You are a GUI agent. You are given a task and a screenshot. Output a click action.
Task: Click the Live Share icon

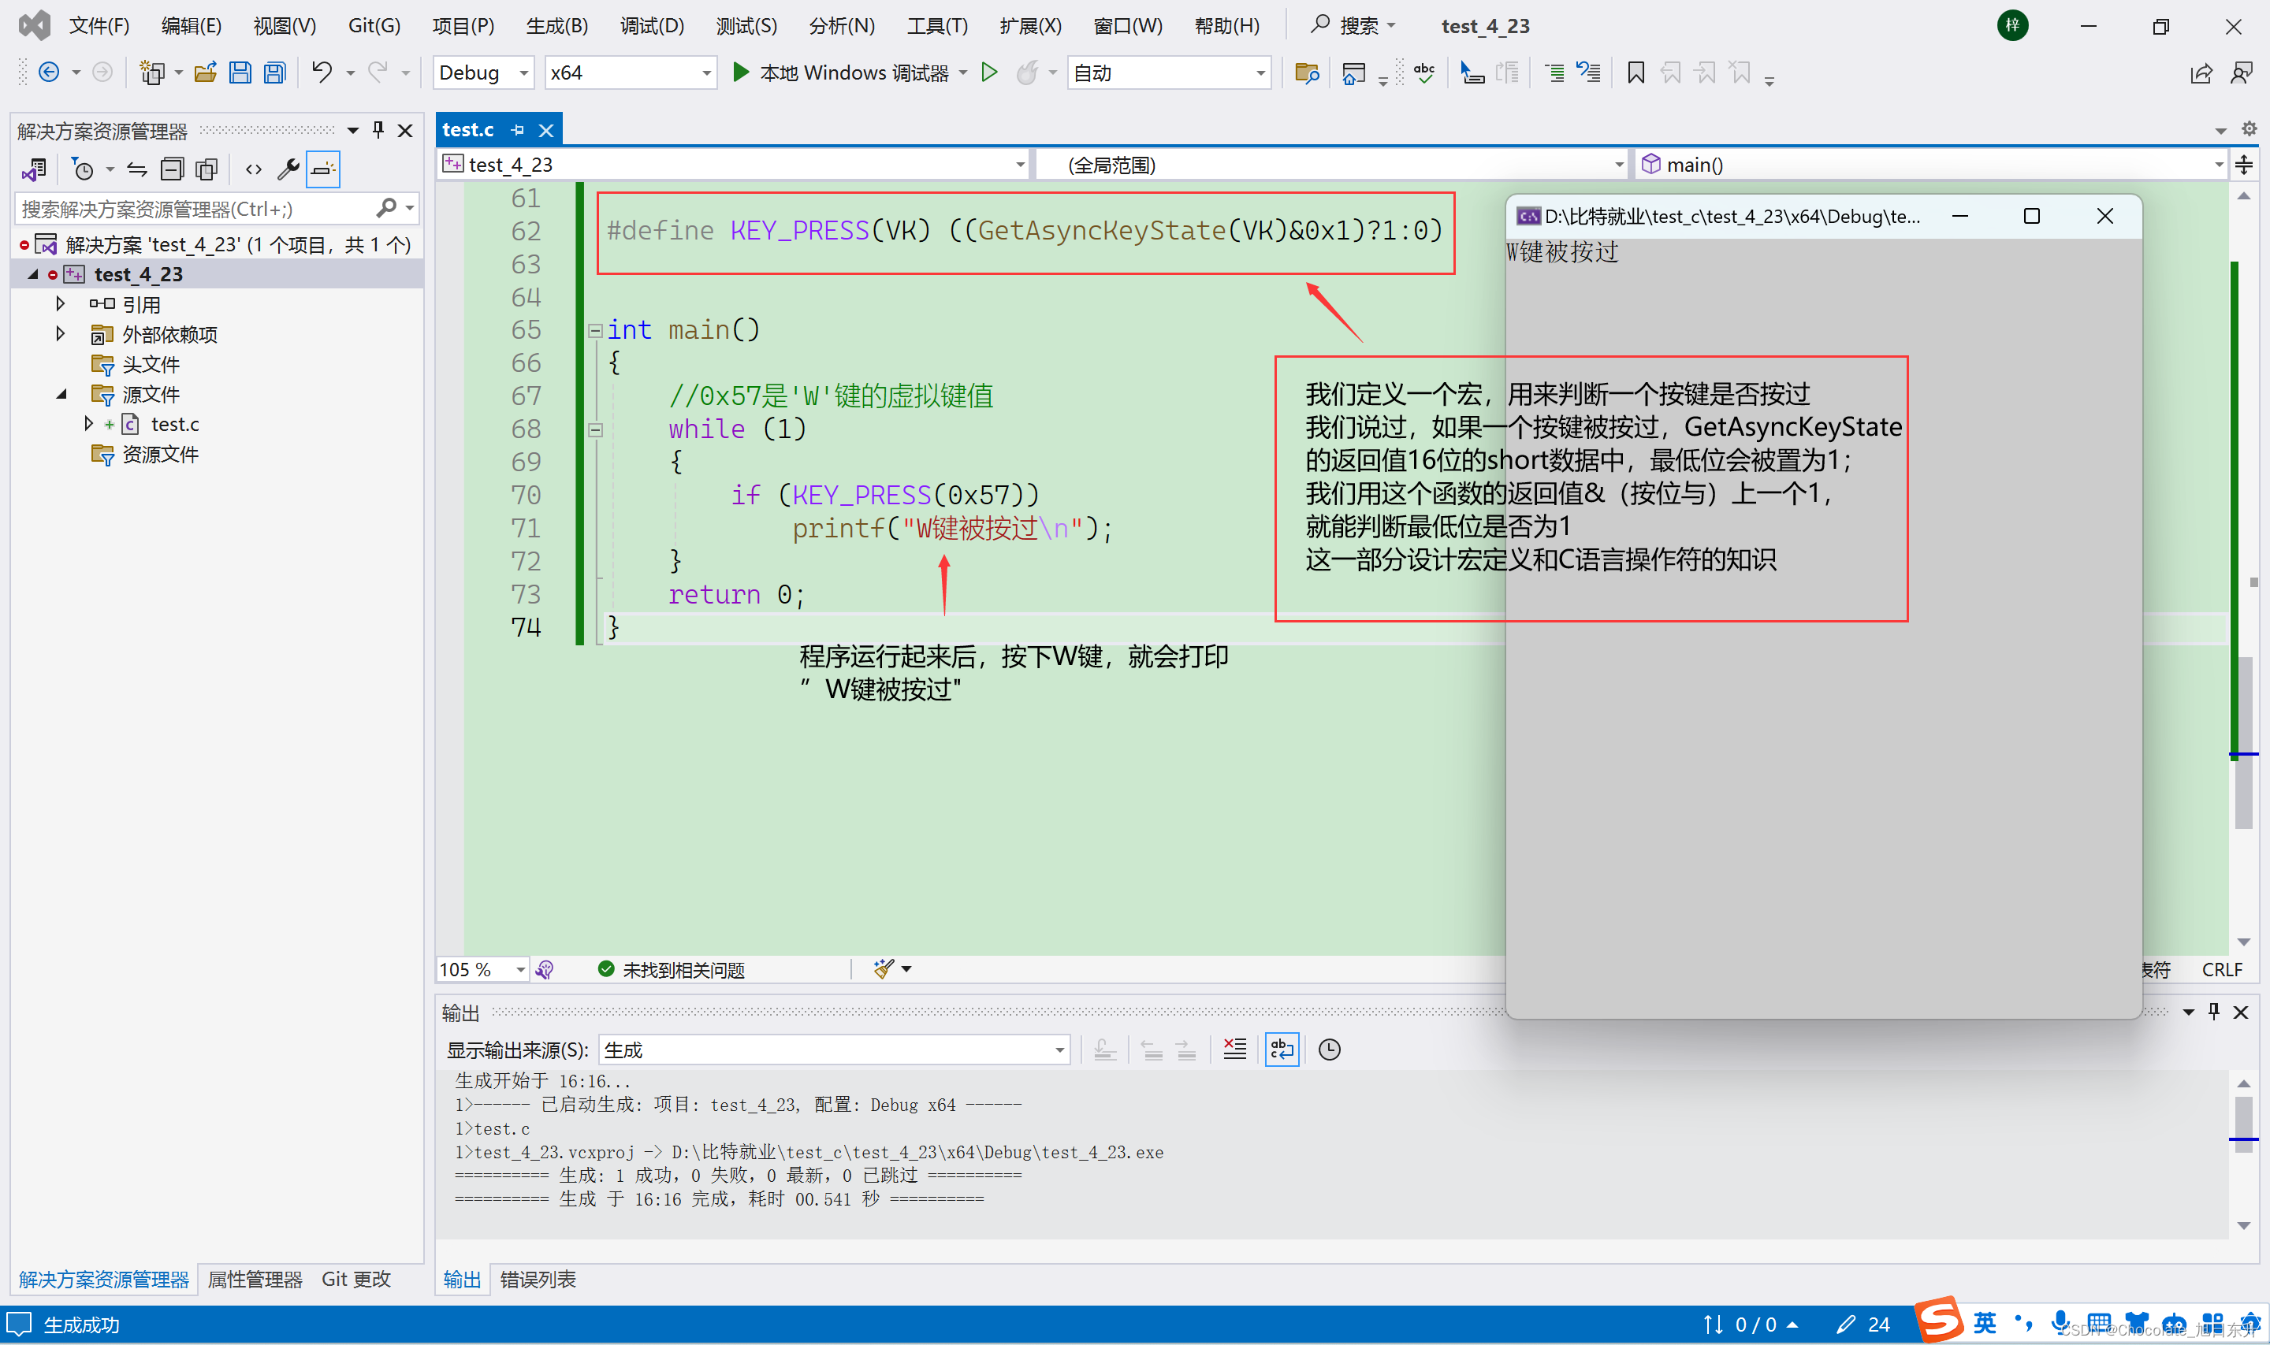pyautogui.click(x=2201, y=73)
